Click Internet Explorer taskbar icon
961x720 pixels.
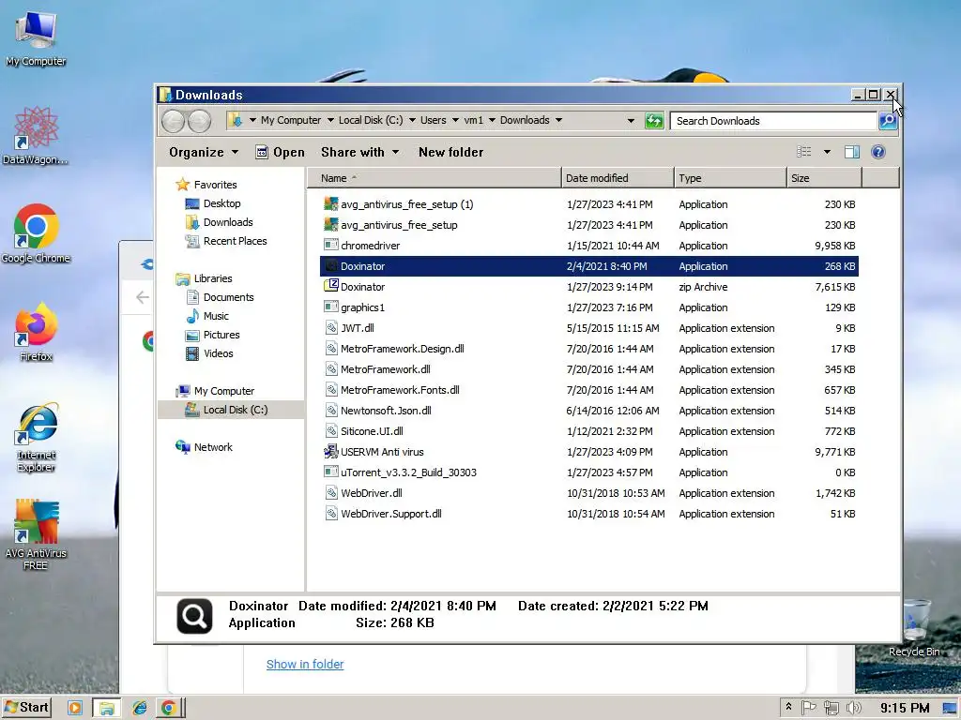[x=140, y=708]
